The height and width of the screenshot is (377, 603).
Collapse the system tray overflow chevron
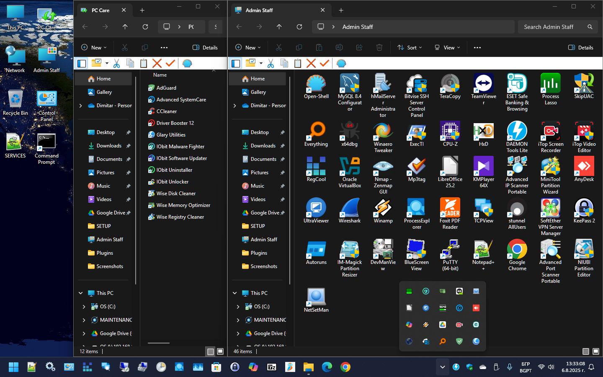tap(442, 367)
